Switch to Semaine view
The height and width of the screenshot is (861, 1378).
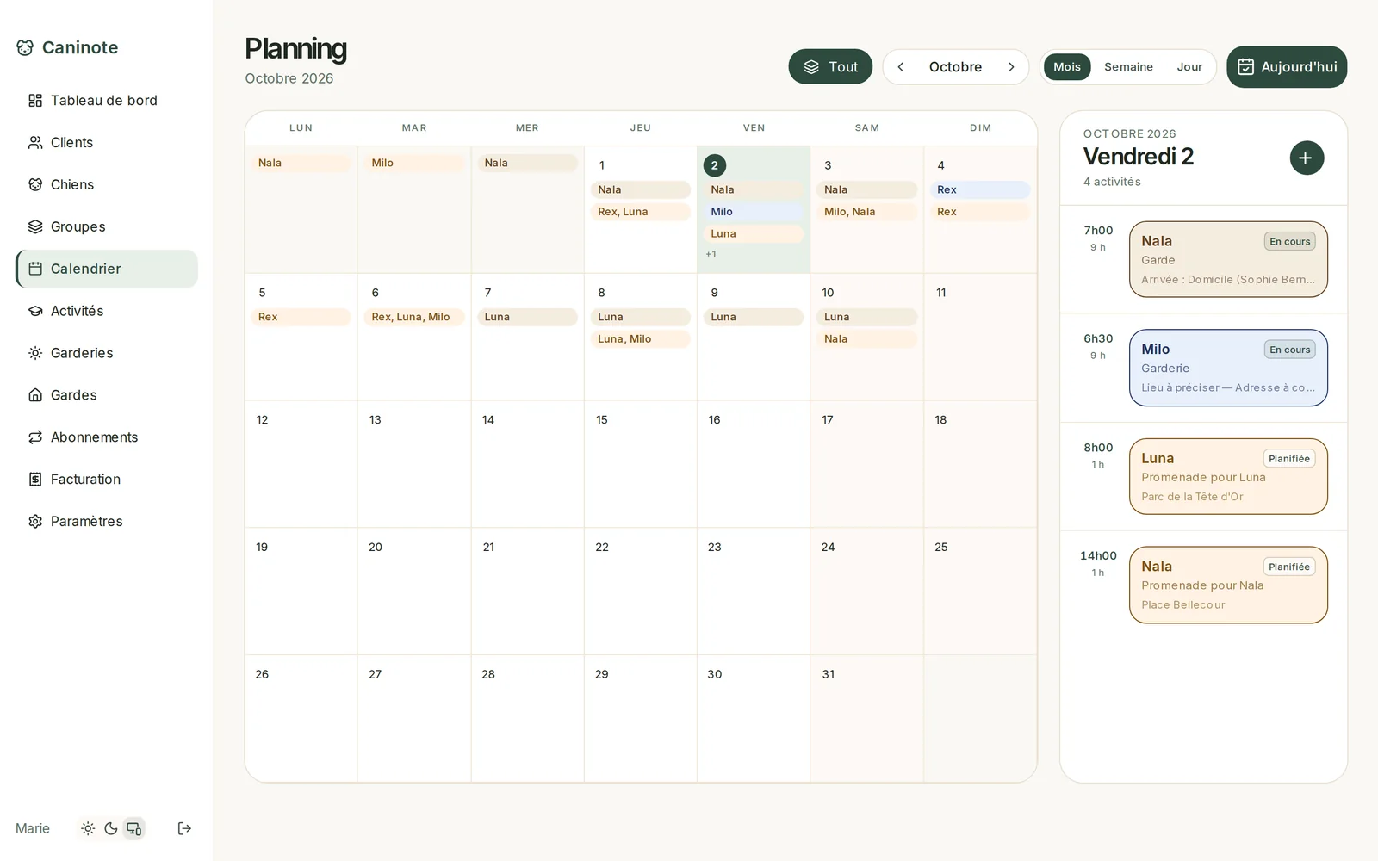pyautogui.click(x=1128, y=67)
